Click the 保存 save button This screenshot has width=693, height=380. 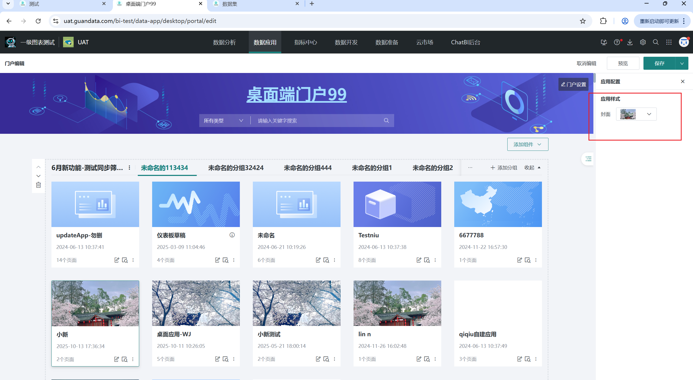click(x=660, y=63)
